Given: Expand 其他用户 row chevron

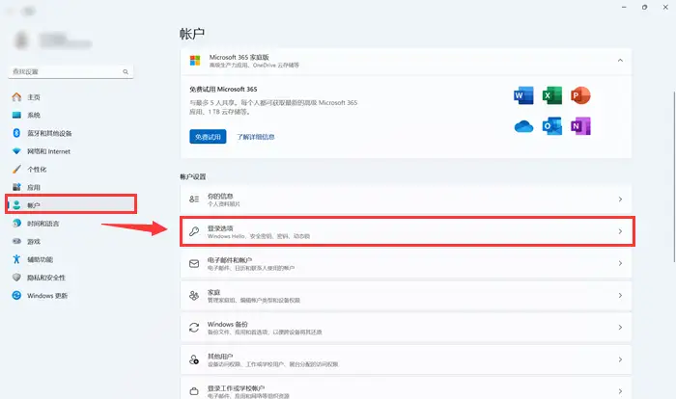Looking at the screenshot, I should [620, 359].
